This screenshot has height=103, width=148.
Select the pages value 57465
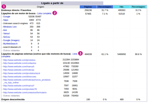point(88,14)
